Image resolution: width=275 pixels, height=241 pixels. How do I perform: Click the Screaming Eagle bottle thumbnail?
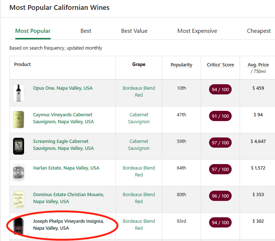(19, 146)
